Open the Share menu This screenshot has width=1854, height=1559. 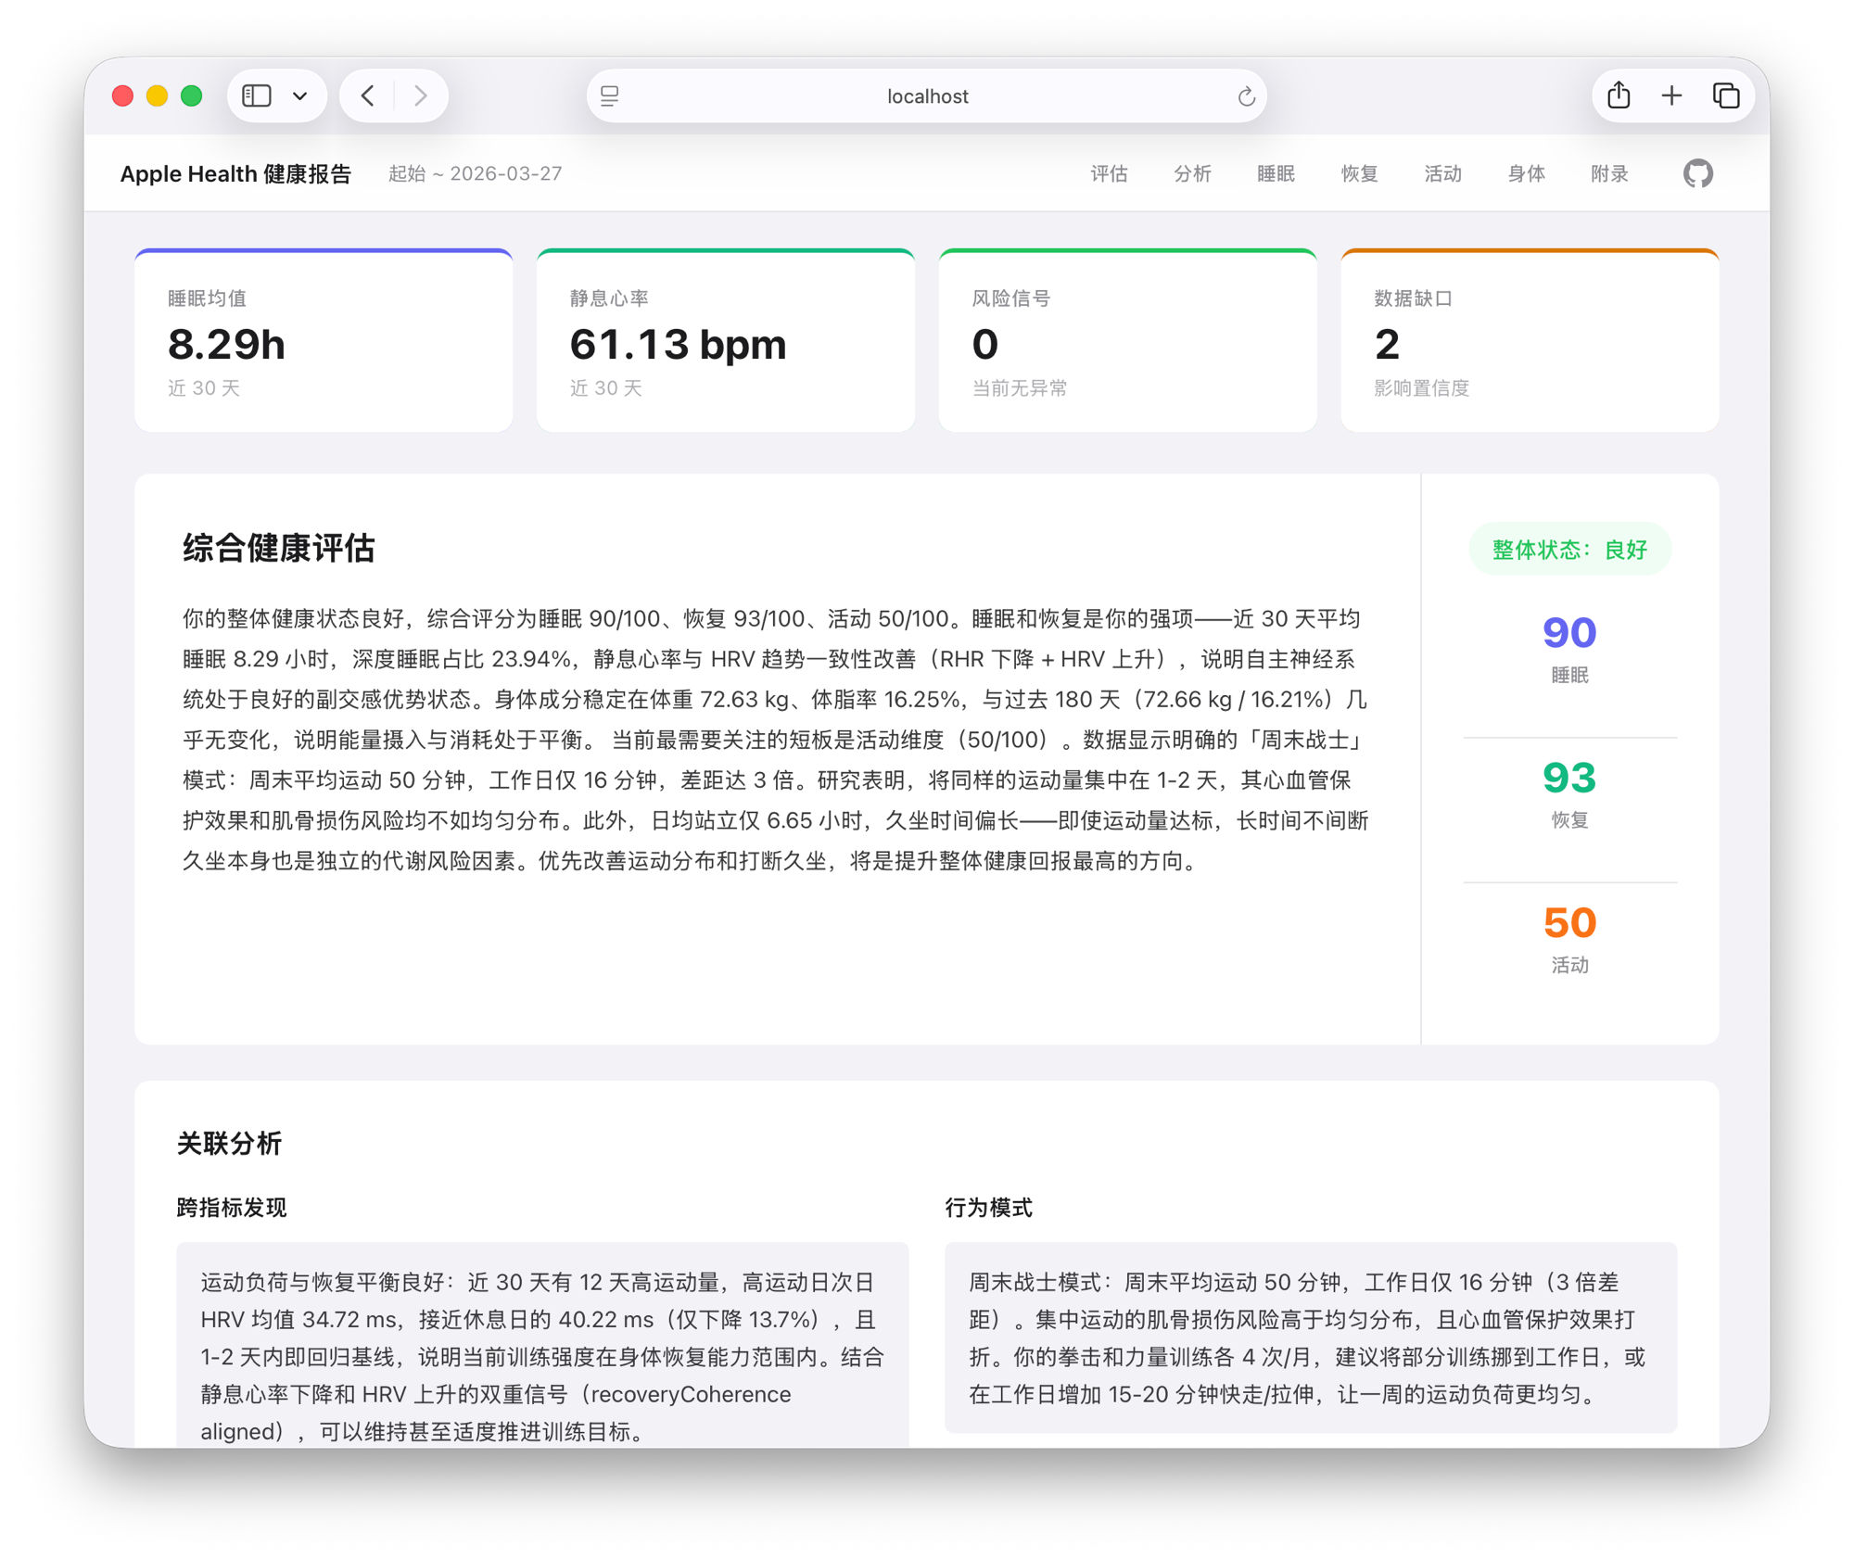pos(1619,95)
